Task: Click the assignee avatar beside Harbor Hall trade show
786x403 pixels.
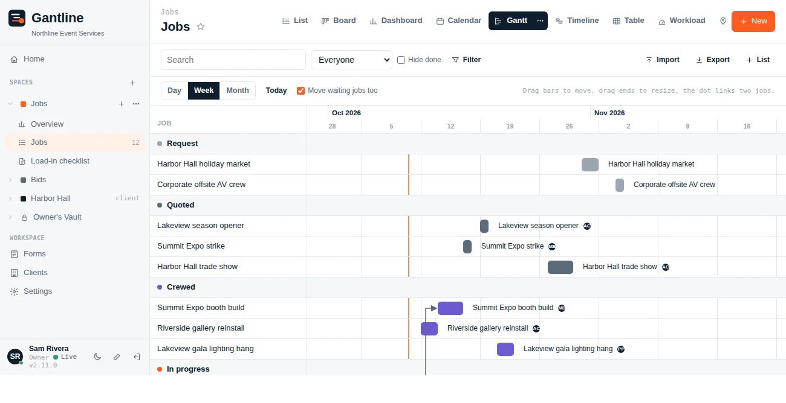Action: pos(666,267)
